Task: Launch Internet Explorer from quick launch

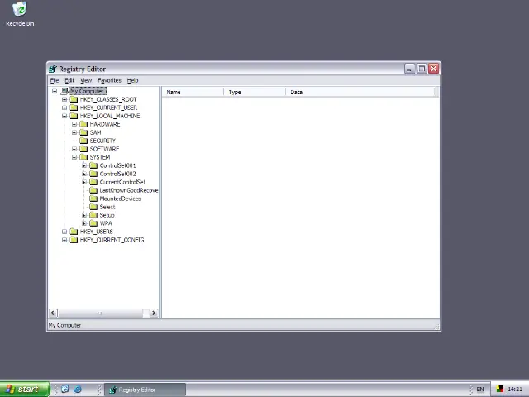Action: click(78, 390)
